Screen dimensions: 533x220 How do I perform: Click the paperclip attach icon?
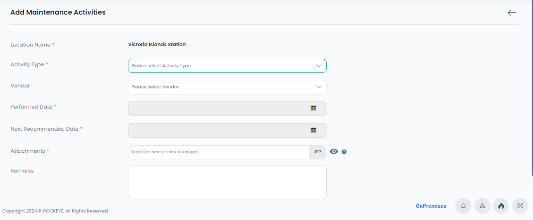(317, 152)
